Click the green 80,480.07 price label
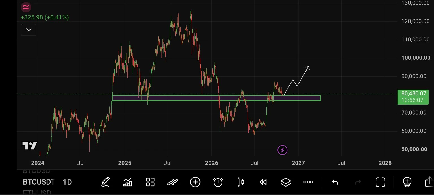This screenshot has height=195, width=434. coord(413,97)
